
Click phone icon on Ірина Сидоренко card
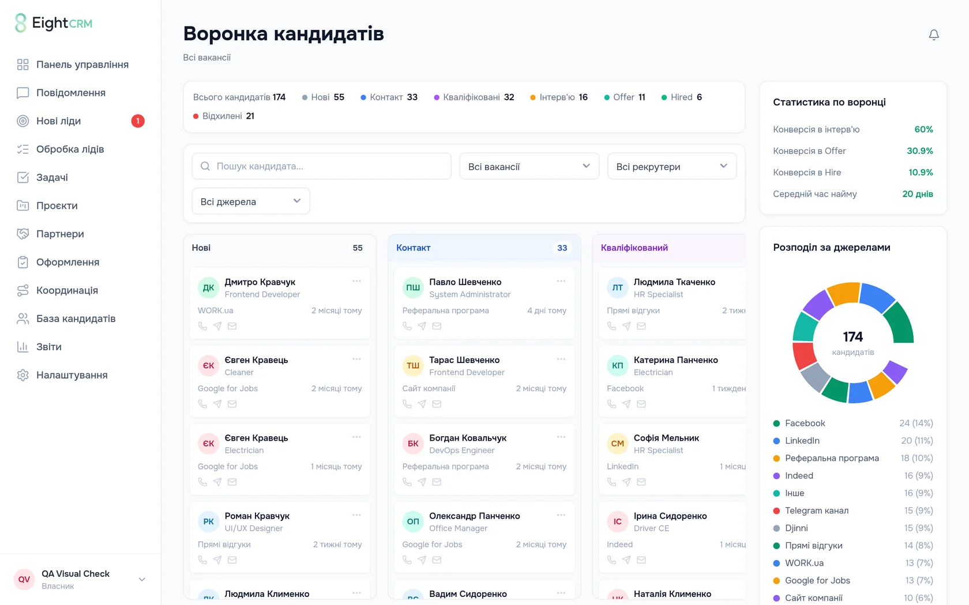pos(612,559)
